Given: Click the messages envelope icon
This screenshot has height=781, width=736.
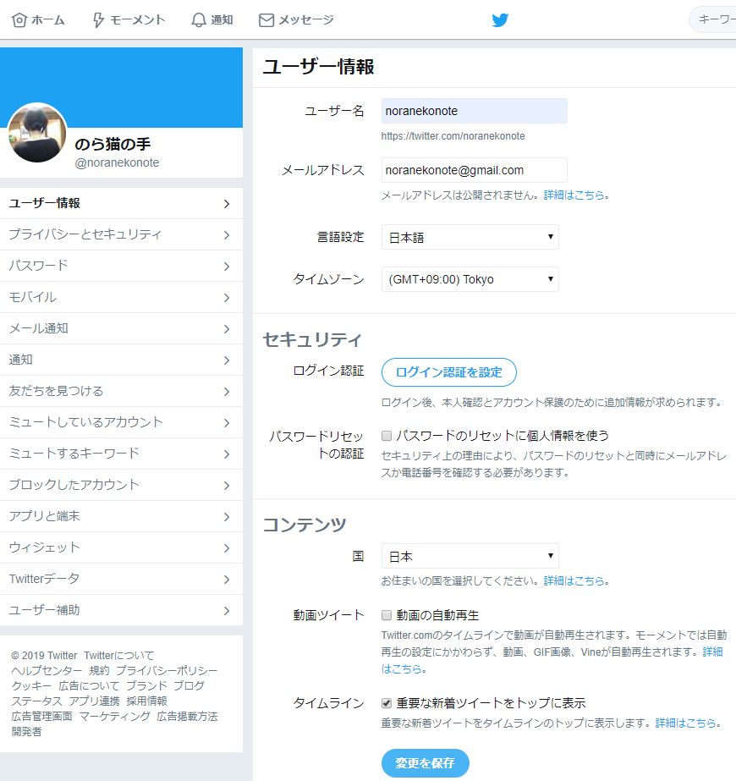Looking at the screenshot, I should 266,20.
